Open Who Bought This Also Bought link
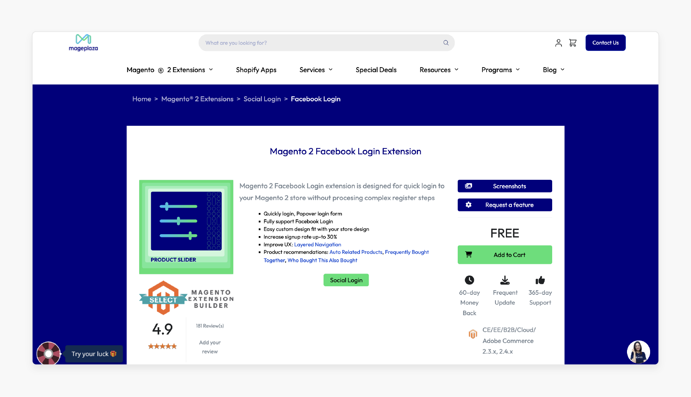Viewport: 691px width, 397px height. [x=322, y=260]
